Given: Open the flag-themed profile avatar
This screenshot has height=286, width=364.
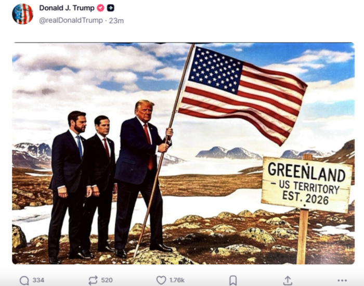Looking at the screenshot, I should [22, 14].
